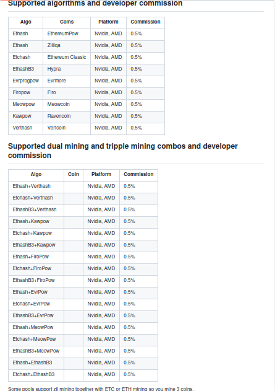Select the Meowcoin cell
Image resolution: width=275 pixels, height=391 pixels.
coord(67,104)
